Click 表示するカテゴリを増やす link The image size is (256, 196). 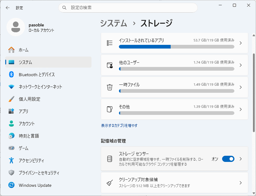coord(119,126)
